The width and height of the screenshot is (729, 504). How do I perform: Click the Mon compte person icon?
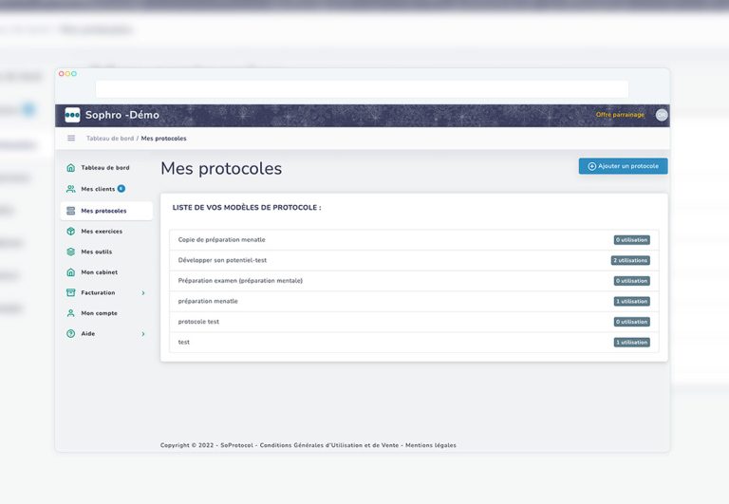click(x=71, y=313)
